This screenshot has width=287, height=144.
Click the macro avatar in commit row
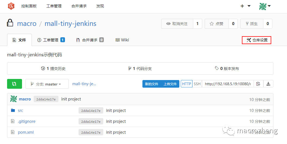[14, 99]
